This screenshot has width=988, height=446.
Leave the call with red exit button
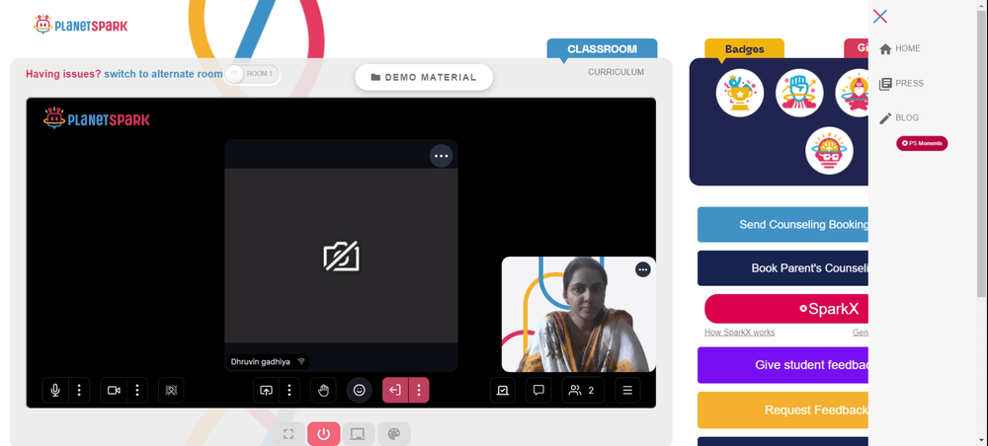[x=395, y=390]
